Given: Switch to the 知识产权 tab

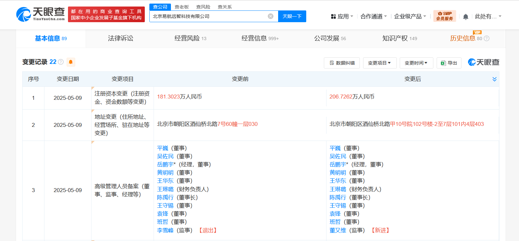Looking at the screenshot, I should pos(399,38).
